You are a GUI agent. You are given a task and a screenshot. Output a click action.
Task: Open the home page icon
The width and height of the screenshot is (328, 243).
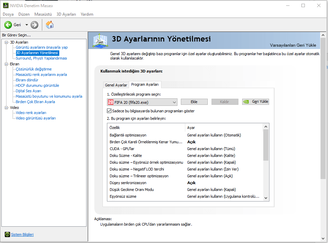click(50, 25)
